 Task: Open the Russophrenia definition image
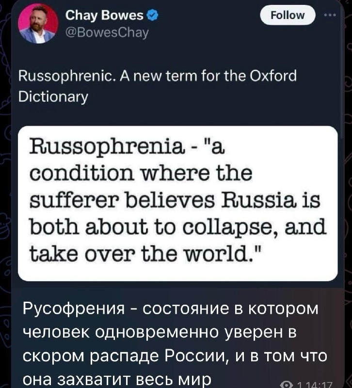click(177, 203)
